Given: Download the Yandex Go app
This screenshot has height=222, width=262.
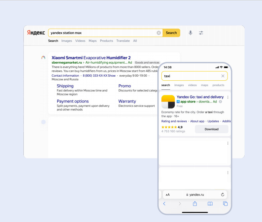Looking at the screenshot, I should click(x=211, y=129).
